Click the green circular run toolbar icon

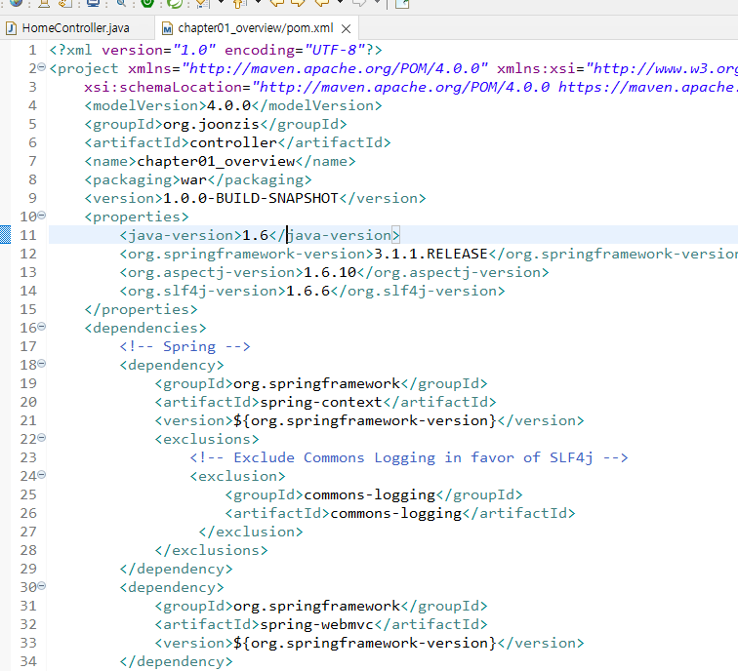147,3
